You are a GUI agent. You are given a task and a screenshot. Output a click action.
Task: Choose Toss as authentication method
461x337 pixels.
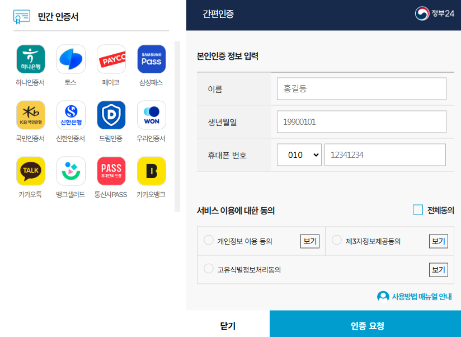pos(70,59)
